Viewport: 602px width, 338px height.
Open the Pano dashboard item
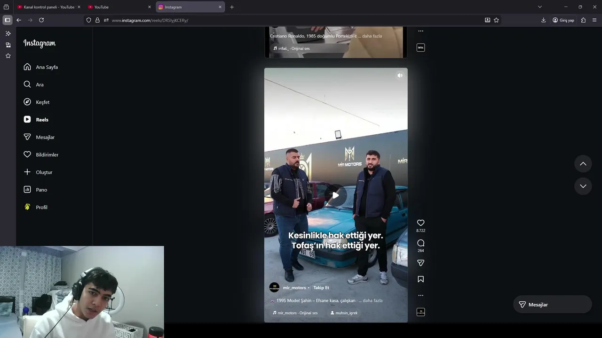click(x=36, y=190)
